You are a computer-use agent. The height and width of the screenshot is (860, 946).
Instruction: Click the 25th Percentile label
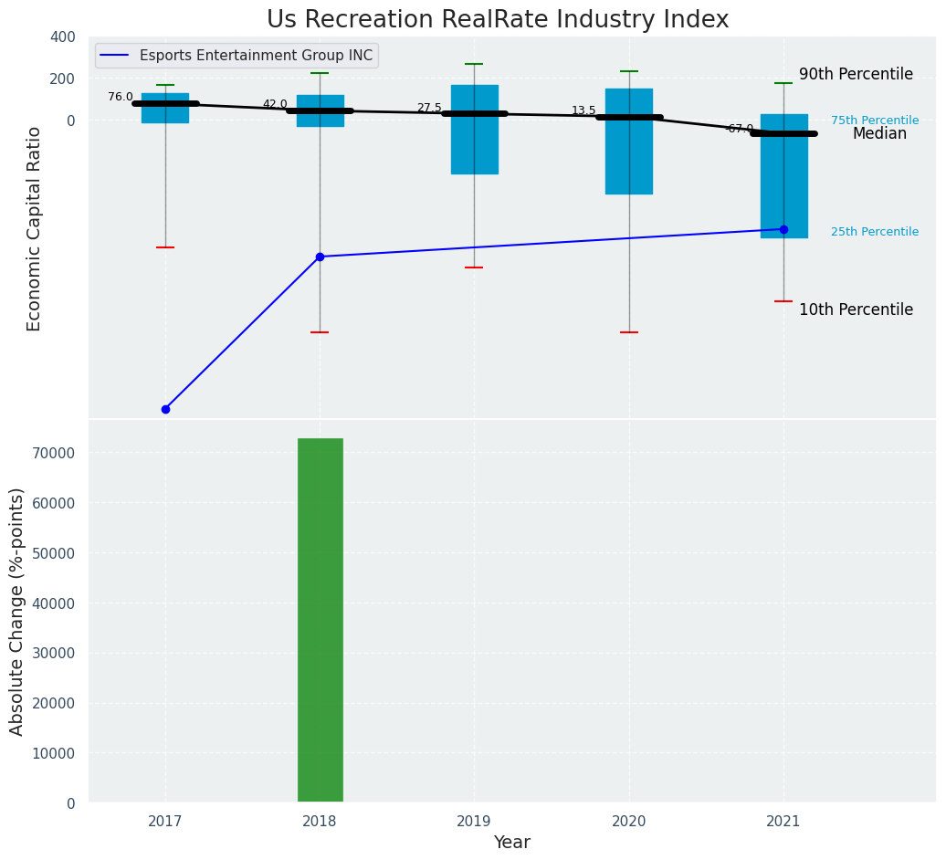pos(875,232)
